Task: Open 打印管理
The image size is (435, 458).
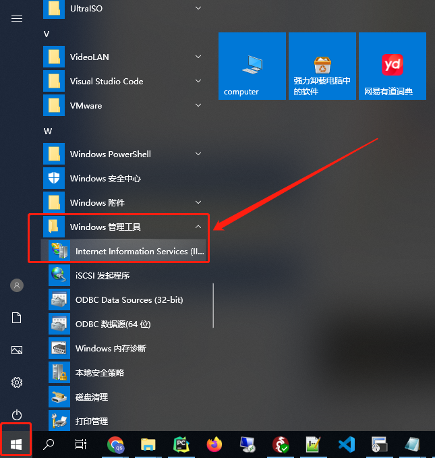Action: pos(124,421)
